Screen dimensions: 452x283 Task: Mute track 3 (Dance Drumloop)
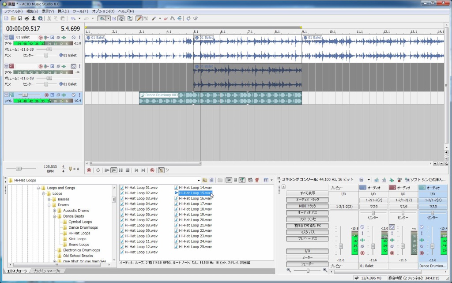[x=74, y=95]
